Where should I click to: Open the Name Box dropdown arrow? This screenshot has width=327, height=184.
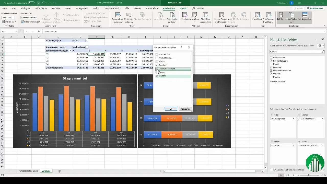[x=16, y=31]
